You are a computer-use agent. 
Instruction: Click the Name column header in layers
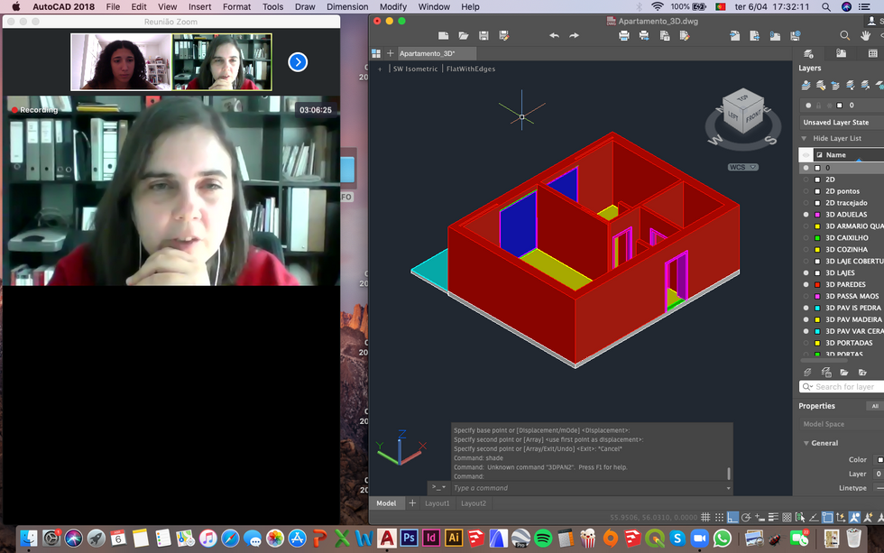point(847,154)
